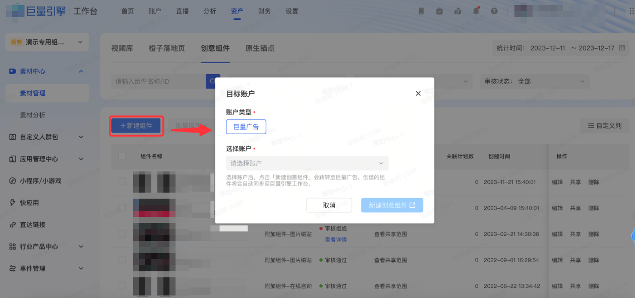Check the row created 2023-04-09 15:40:01
635x298 pixels.
(122, 207)
